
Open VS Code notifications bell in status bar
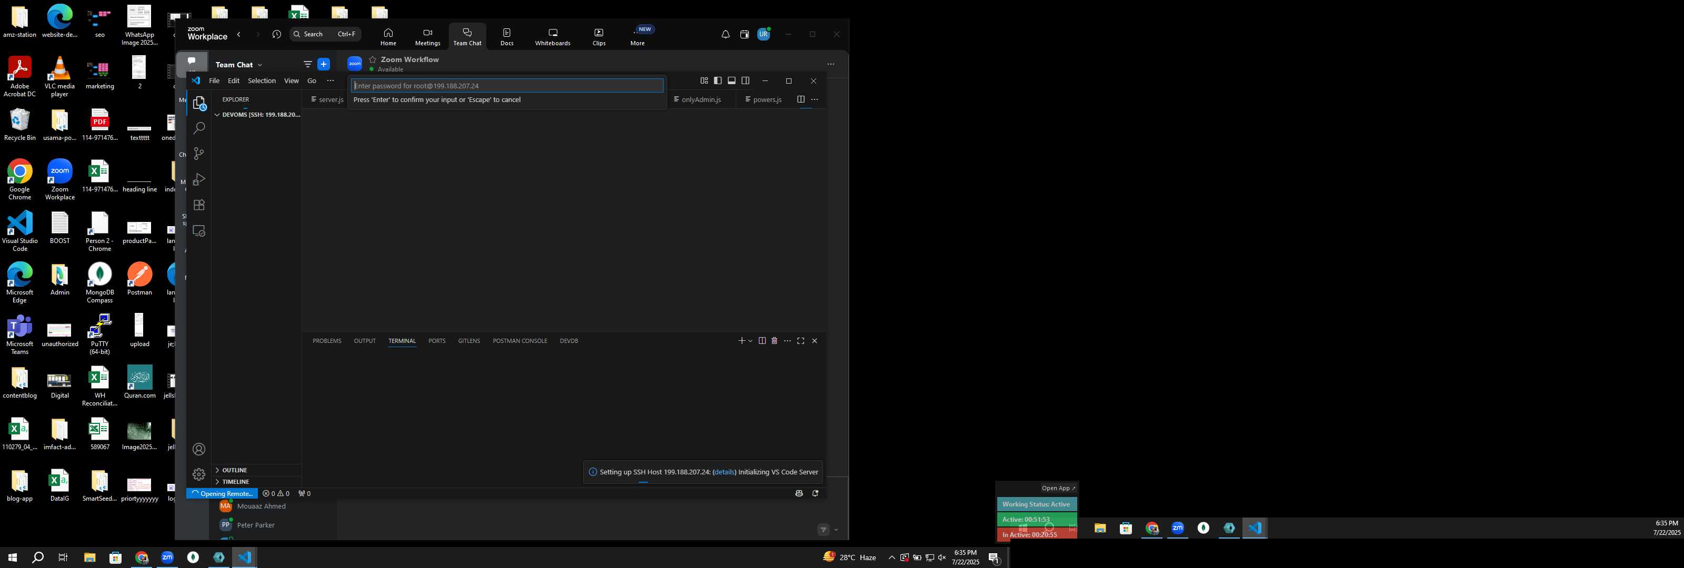point(815,493)
